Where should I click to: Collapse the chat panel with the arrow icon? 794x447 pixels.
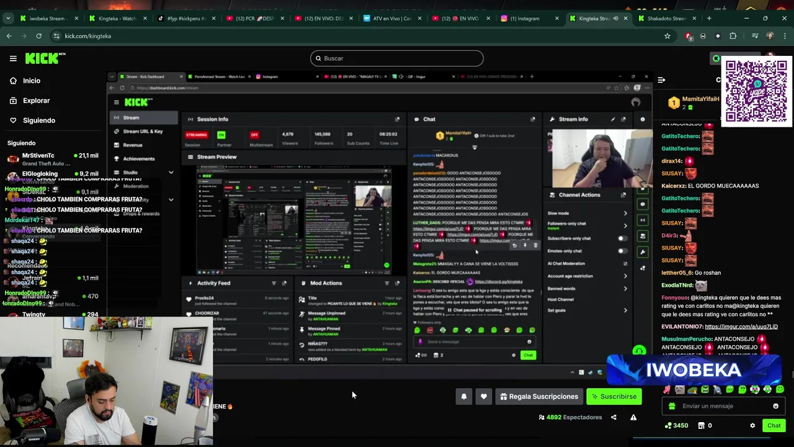pyautogui.click(x=661, y=80)
